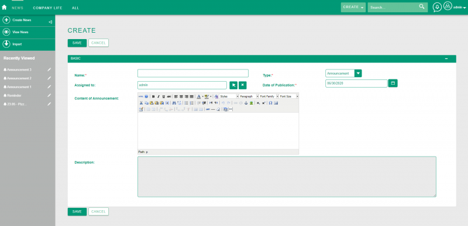Image resolution: width=468 pixels, height=226 pixels.
Task: Clear the Assigned to field with X button
Action: (x=243, y=85)
